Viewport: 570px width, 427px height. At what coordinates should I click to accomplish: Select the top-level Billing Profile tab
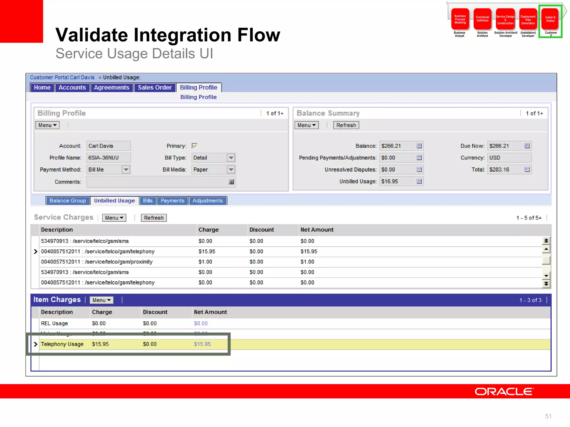(x=199, y=88)
